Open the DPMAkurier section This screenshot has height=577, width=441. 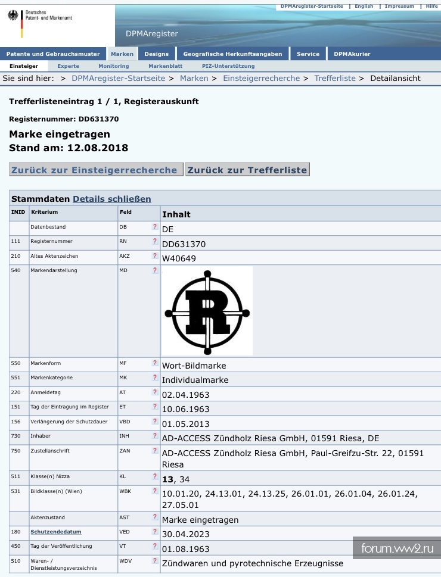(352, 54)
